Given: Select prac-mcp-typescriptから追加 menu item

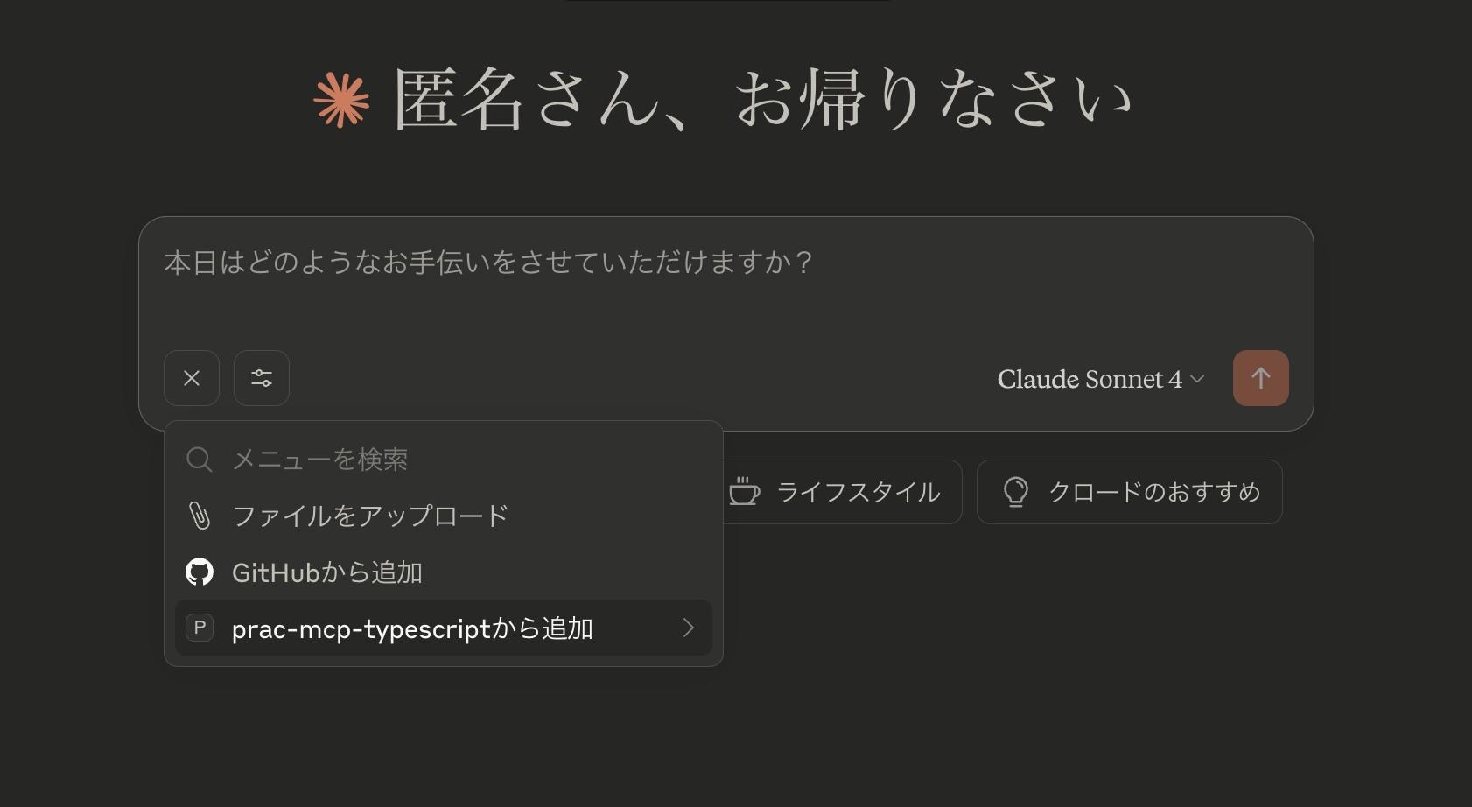Looking at the screenshot, I should (444, 628).
